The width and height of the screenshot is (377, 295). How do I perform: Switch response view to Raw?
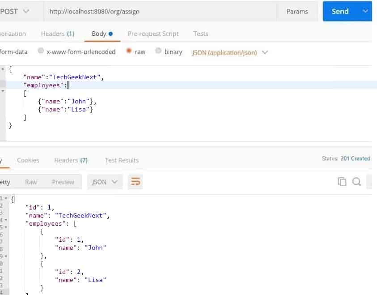(x=31, y=182)
